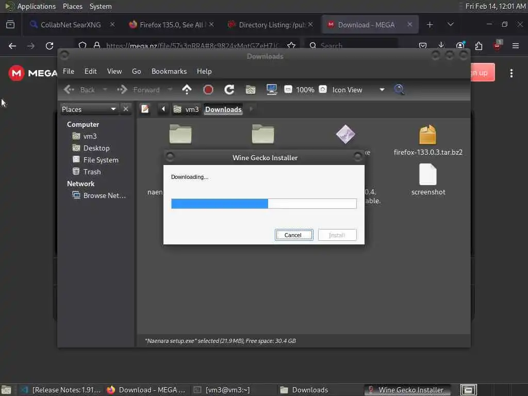Select the purple exe file icon
The width and height of the screenshot is (528, 396).
coord(345,134)
